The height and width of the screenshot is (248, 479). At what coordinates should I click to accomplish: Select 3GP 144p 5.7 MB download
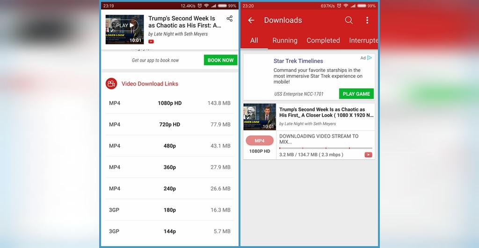(169, 231)
